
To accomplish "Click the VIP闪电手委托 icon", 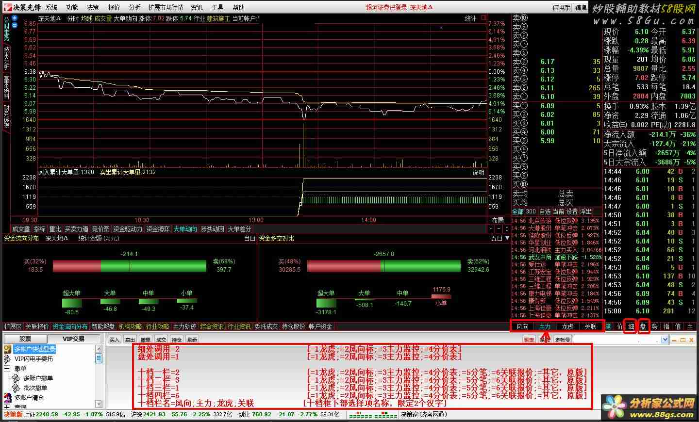I will 7,359.
